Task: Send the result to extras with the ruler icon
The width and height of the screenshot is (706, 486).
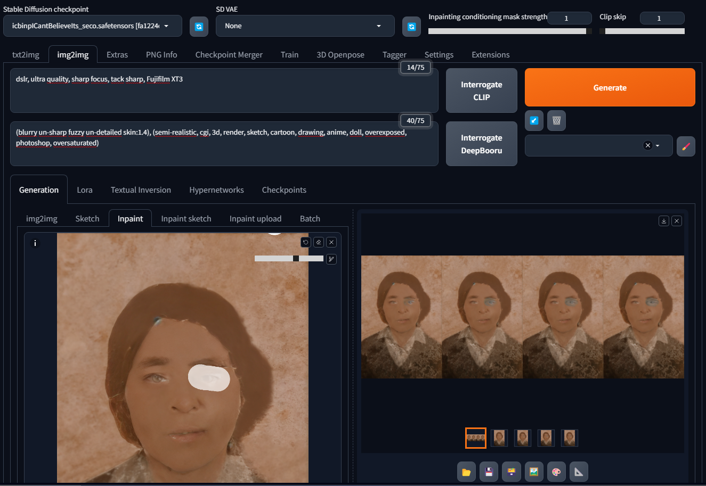Action: [579, 471]
